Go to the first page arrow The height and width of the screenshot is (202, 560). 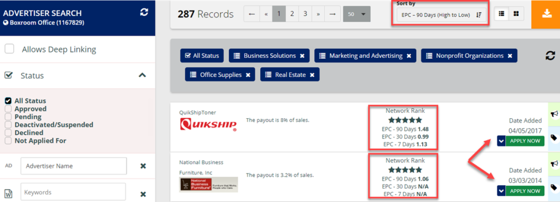252,14
